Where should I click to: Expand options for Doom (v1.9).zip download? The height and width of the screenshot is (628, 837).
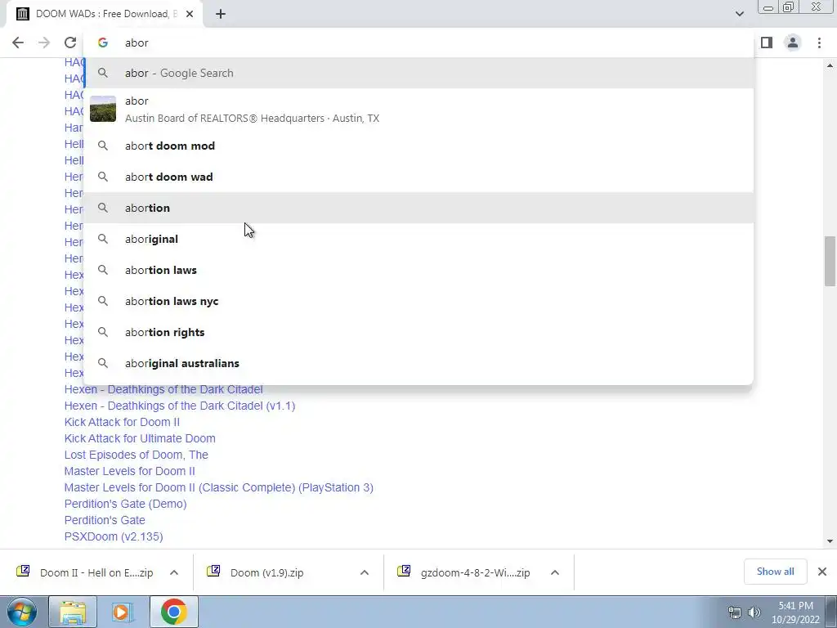click(x=365, y=572)
